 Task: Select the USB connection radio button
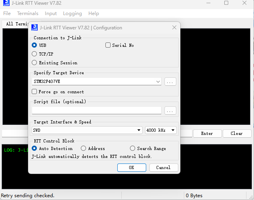(x=34, y=45)
